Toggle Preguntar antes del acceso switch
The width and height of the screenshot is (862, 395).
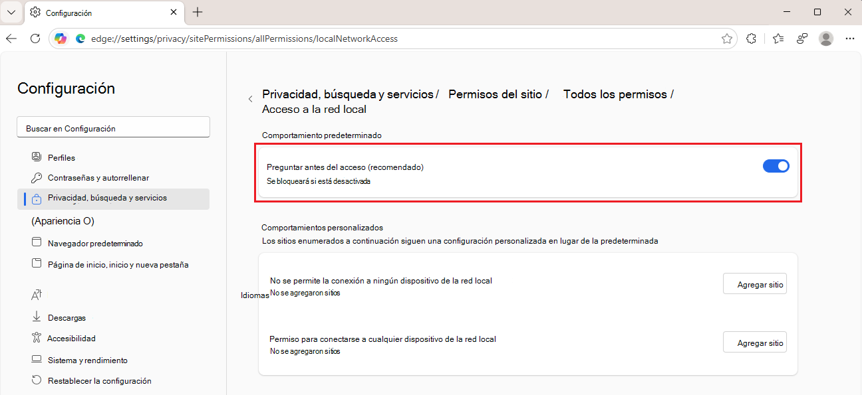pos(776,166)
